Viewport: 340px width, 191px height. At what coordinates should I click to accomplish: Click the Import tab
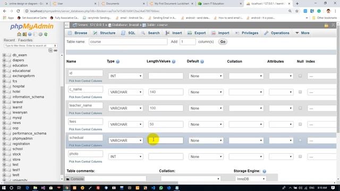[220, 33]
